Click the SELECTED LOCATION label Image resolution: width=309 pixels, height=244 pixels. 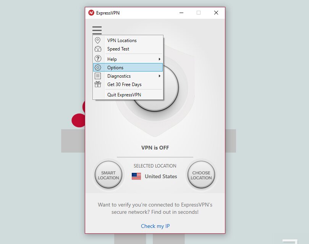(x=155, y=166)
